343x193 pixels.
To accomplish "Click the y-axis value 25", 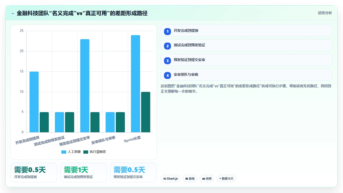I will pos(21,31).
